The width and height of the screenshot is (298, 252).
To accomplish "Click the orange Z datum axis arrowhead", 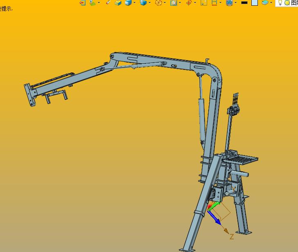I will click(226, 231).
